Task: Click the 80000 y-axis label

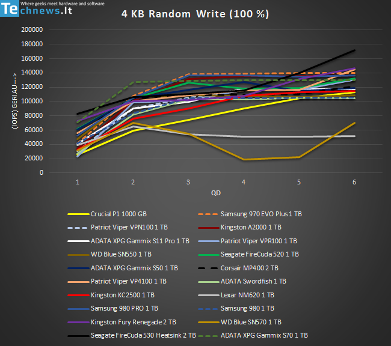Action: pyautogui.click(x=34, y=115)
